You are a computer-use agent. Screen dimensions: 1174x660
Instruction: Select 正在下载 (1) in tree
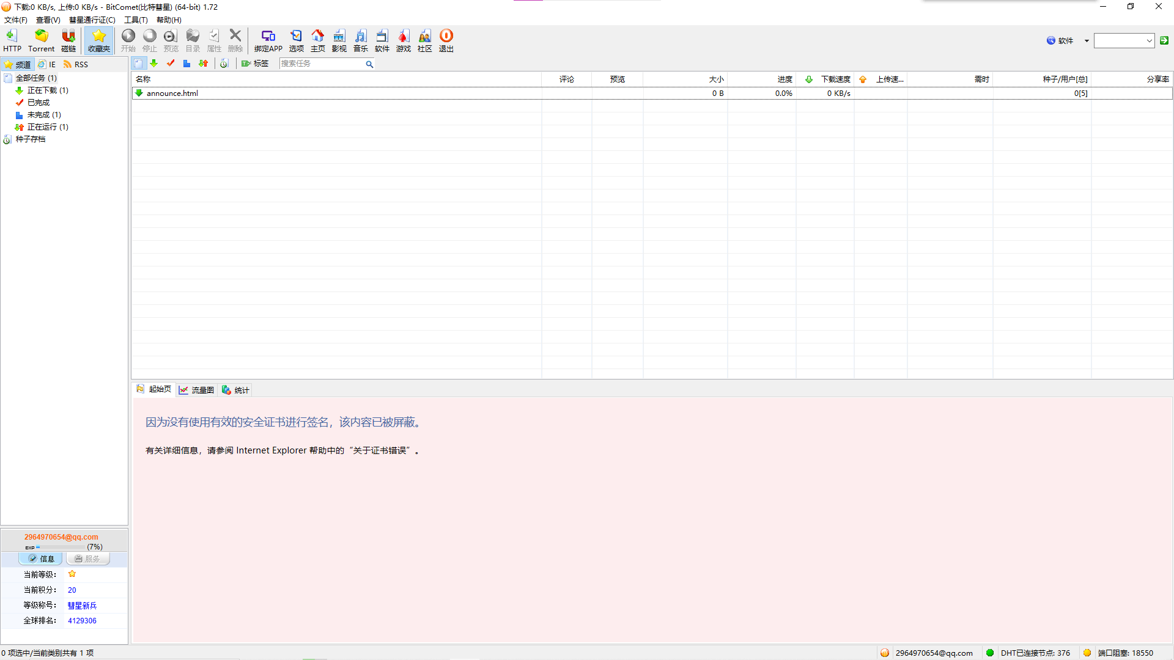pos(48,90)
